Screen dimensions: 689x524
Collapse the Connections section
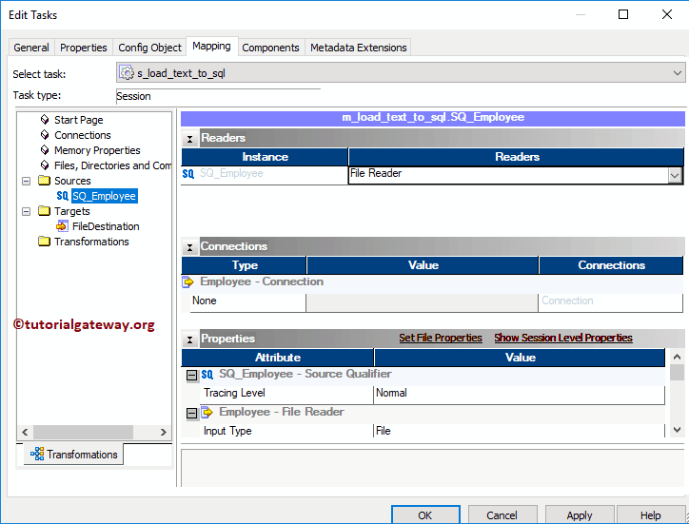pos(189,247)
